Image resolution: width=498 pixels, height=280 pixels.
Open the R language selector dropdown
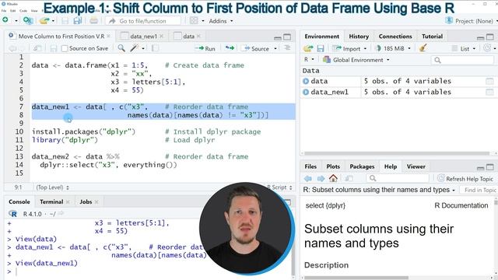click(309, 59)
